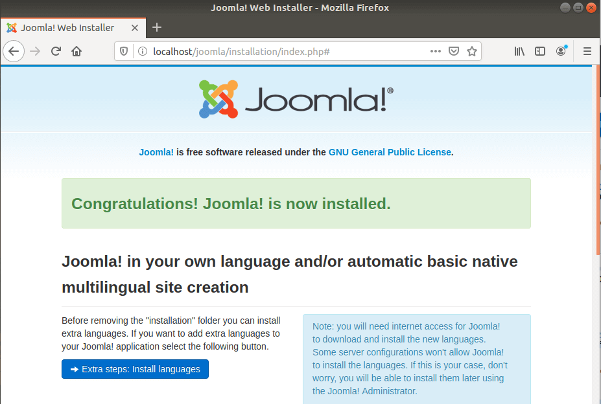Open the Joomla! link in license line
This screenshot has height=404, width=601.
click(156, 152)
